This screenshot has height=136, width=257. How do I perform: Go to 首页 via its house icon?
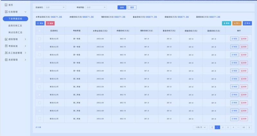6,5
